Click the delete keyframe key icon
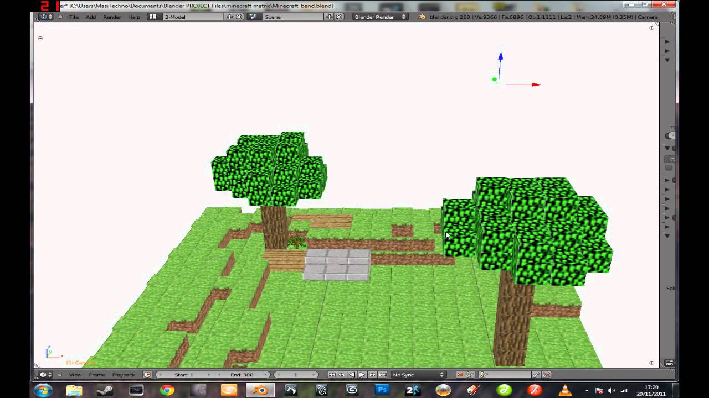Screen dimensions: 709x398 (546, 374)
